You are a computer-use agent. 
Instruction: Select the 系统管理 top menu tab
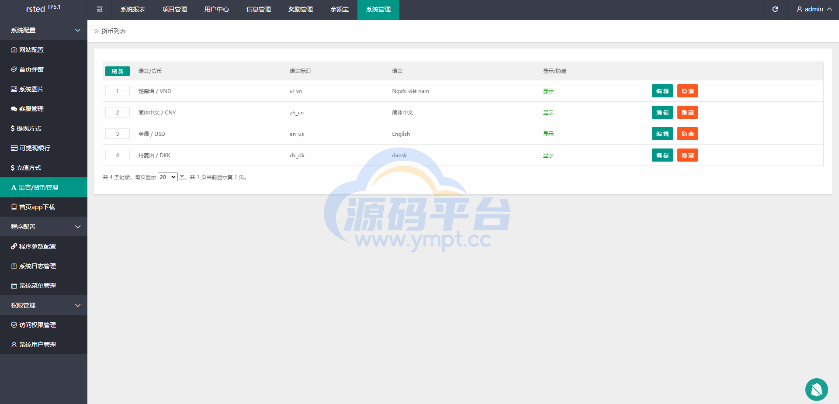coord(378,9)
